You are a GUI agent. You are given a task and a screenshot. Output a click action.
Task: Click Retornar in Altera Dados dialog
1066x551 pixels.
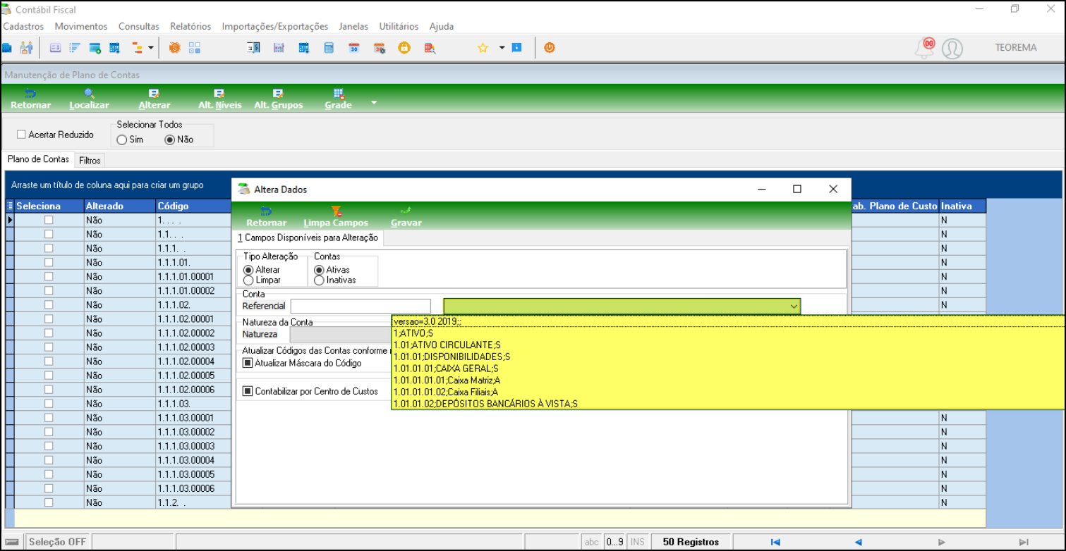(267, 216)
